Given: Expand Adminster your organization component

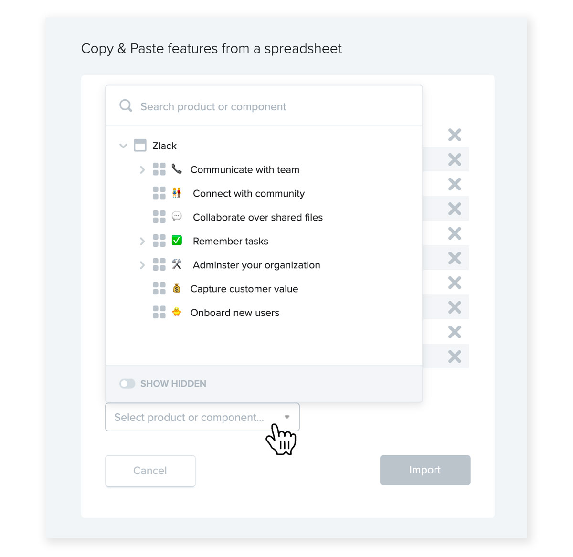Looking at the screenshot, I should pos(142,265).
